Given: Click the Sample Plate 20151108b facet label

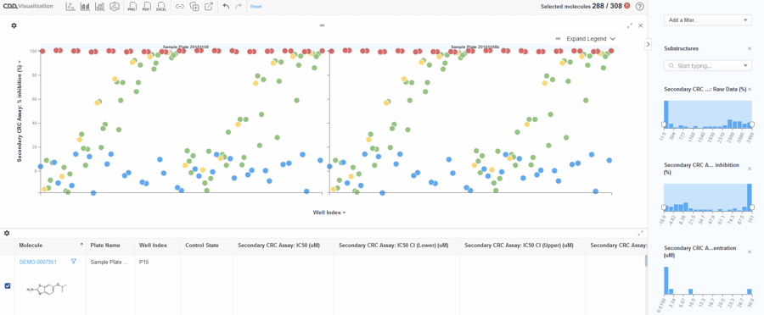Looking at the screenshot, I should [475, 47].
